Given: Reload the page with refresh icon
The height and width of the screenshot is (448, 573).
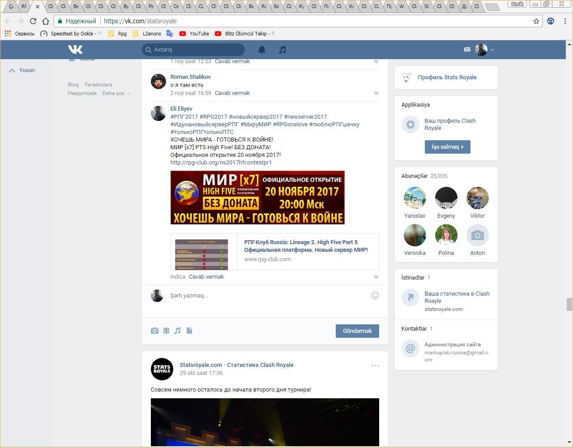Looking at the screenshot, I should [33, 21].
